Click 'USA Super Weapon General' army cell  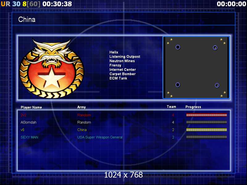pyautogui.click(x=100, y=137)
